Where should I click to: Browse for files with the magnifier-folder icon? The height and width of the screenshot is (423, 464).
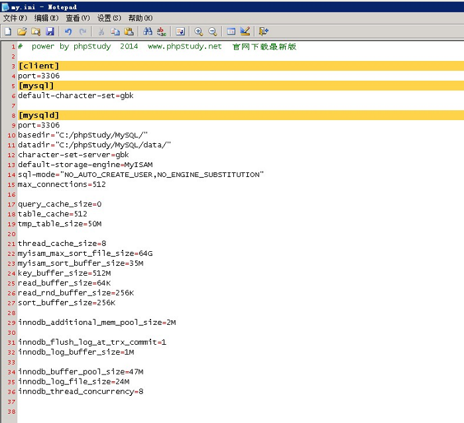(x=36, y=31)
